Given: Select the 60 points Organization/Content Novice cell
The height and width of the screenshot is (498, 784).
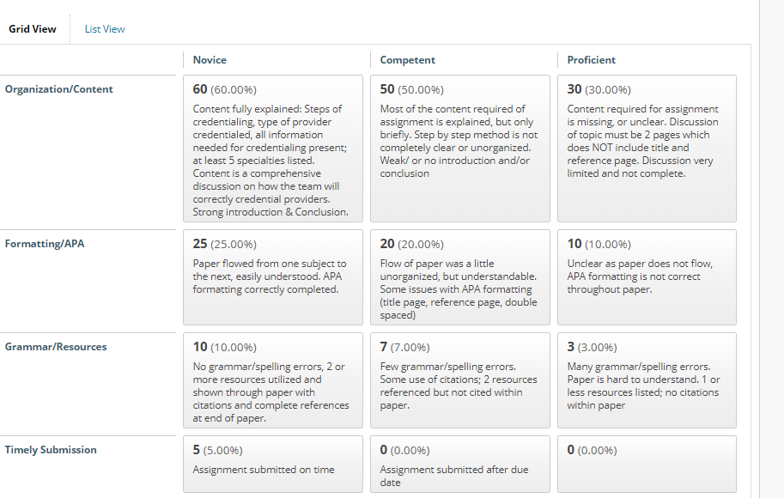Looking at the screenshot, I should [x=273, y=149].
